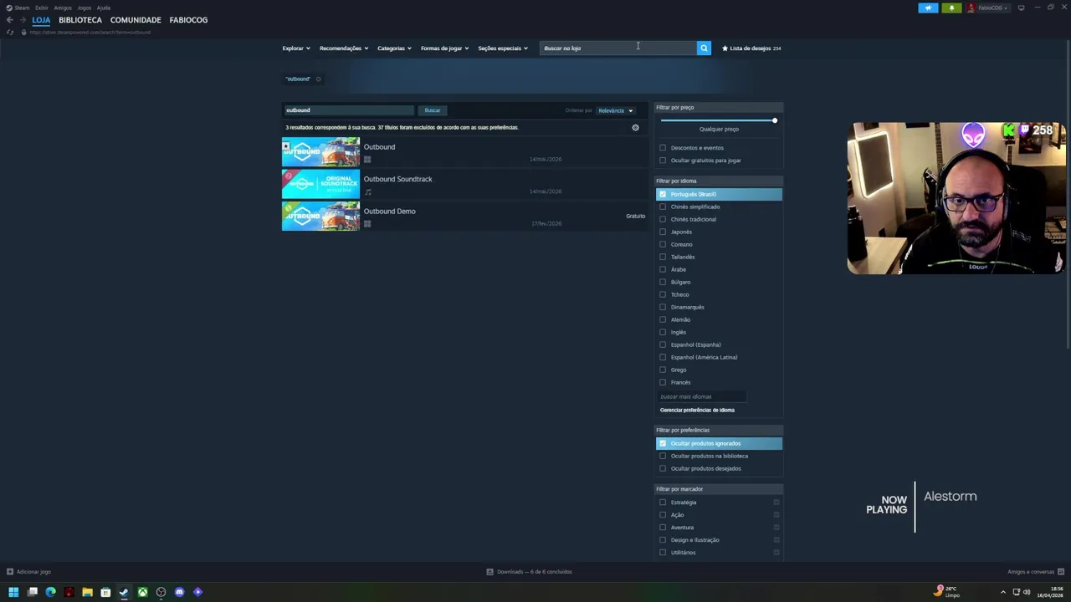The image size is (1071, 602).
Task: Open Discord from the taskbar
Action: (179, 592)
